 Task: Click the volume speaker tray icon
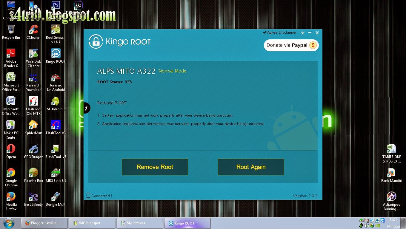tap(367, 226)
